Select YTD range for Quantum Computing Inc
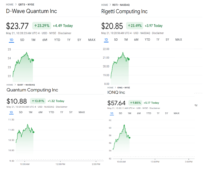The image size is (211, 169). (51, 112)
